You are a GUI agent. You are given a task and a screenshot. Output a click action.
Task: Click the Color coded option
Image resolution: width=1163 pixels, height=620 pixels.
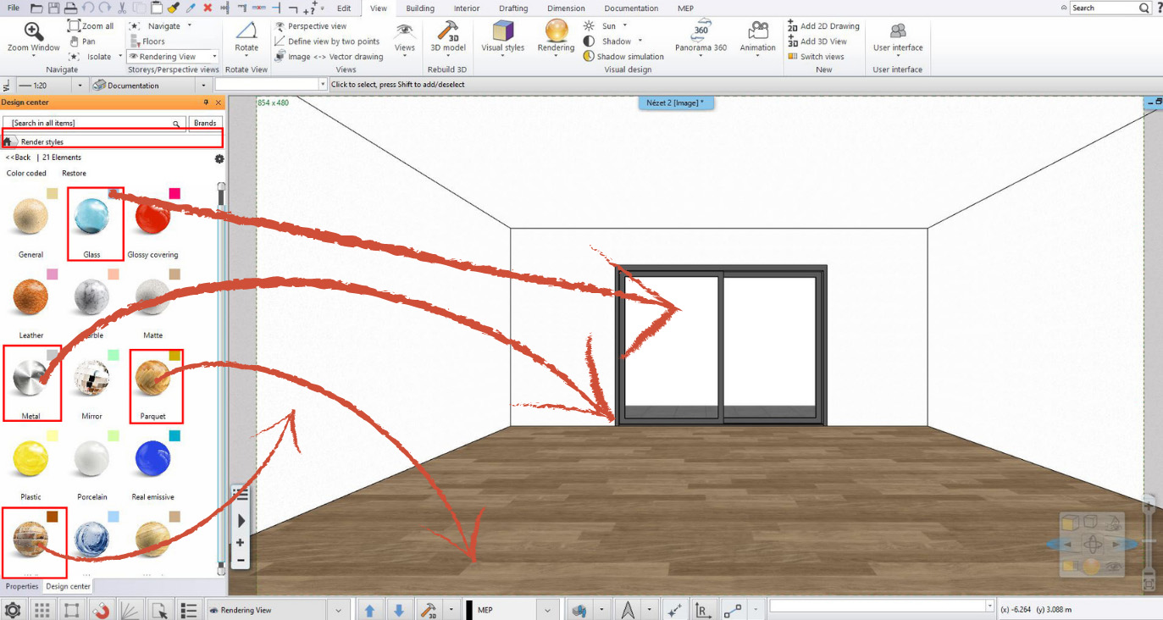click(x=26, y=174)
